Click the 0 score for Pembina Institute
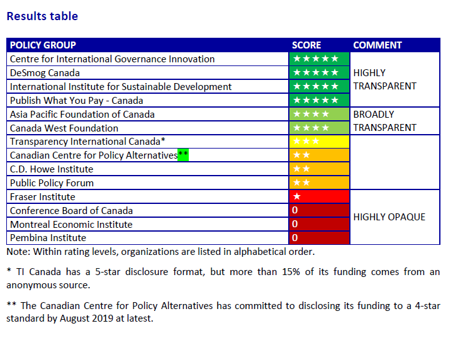465x355 pixels. 320,238
